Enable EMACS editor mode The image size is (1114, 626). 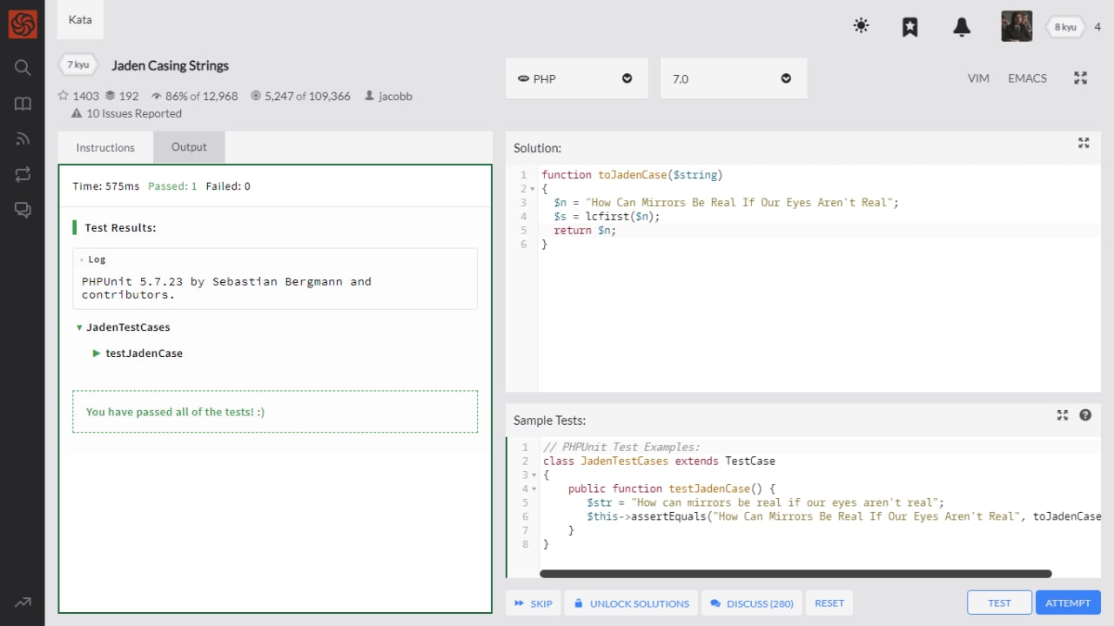1027,78
